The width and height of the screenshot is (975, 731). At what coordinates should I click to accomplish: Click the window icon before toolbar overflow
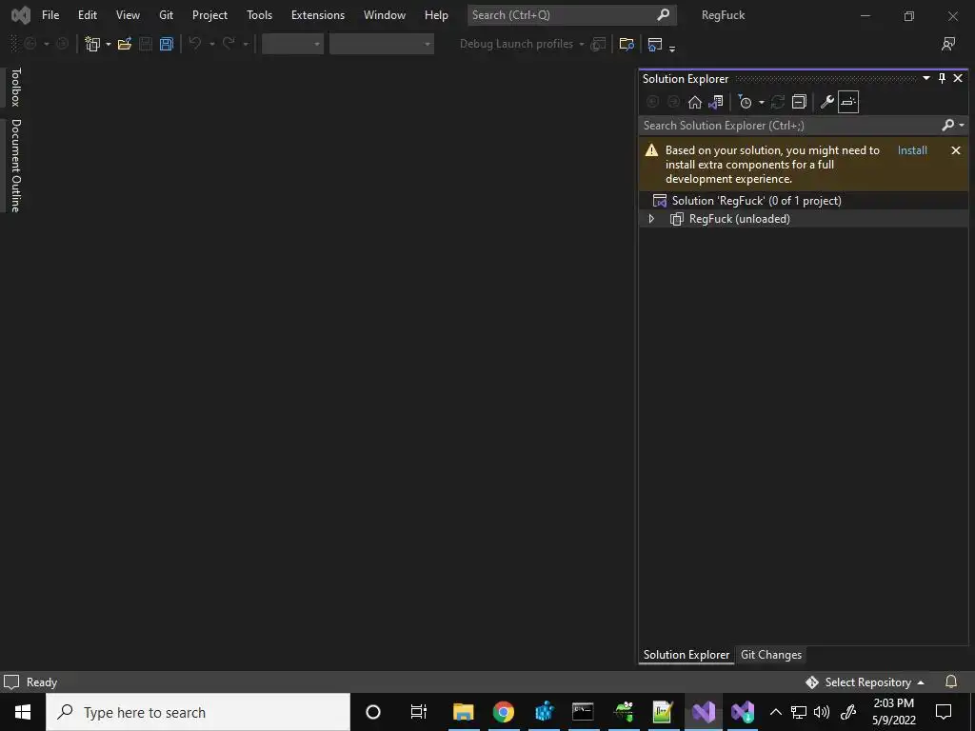pyautogui.click(x=655, y=44)
